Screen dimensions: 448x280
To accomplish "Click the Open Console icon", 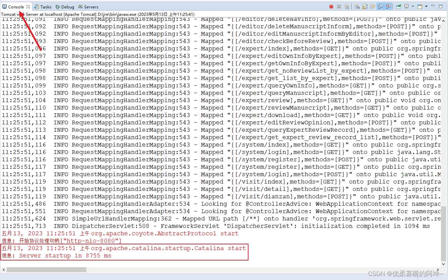I will [x=420, y=6].
